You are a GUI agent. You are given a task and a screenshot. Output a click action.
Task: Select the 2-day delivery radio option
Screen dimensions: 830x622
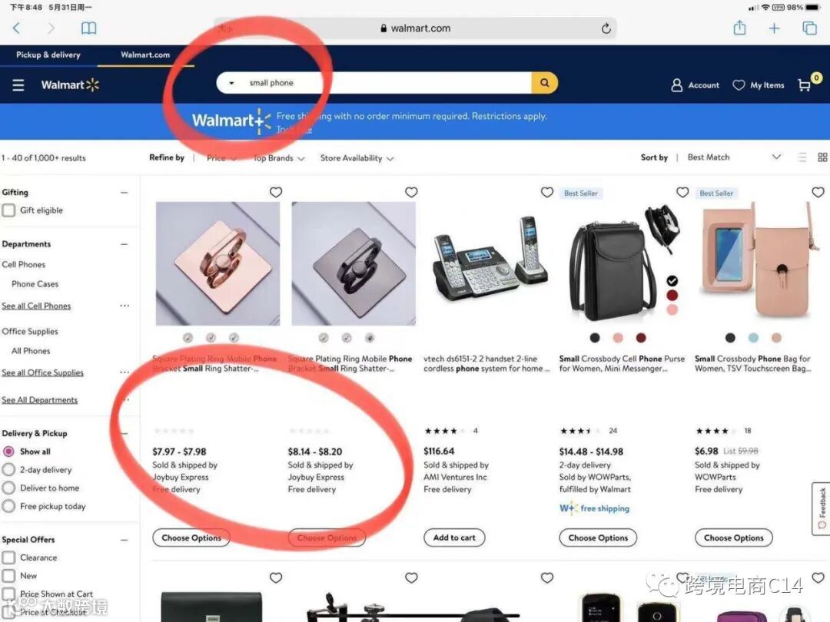pos(8,470)
